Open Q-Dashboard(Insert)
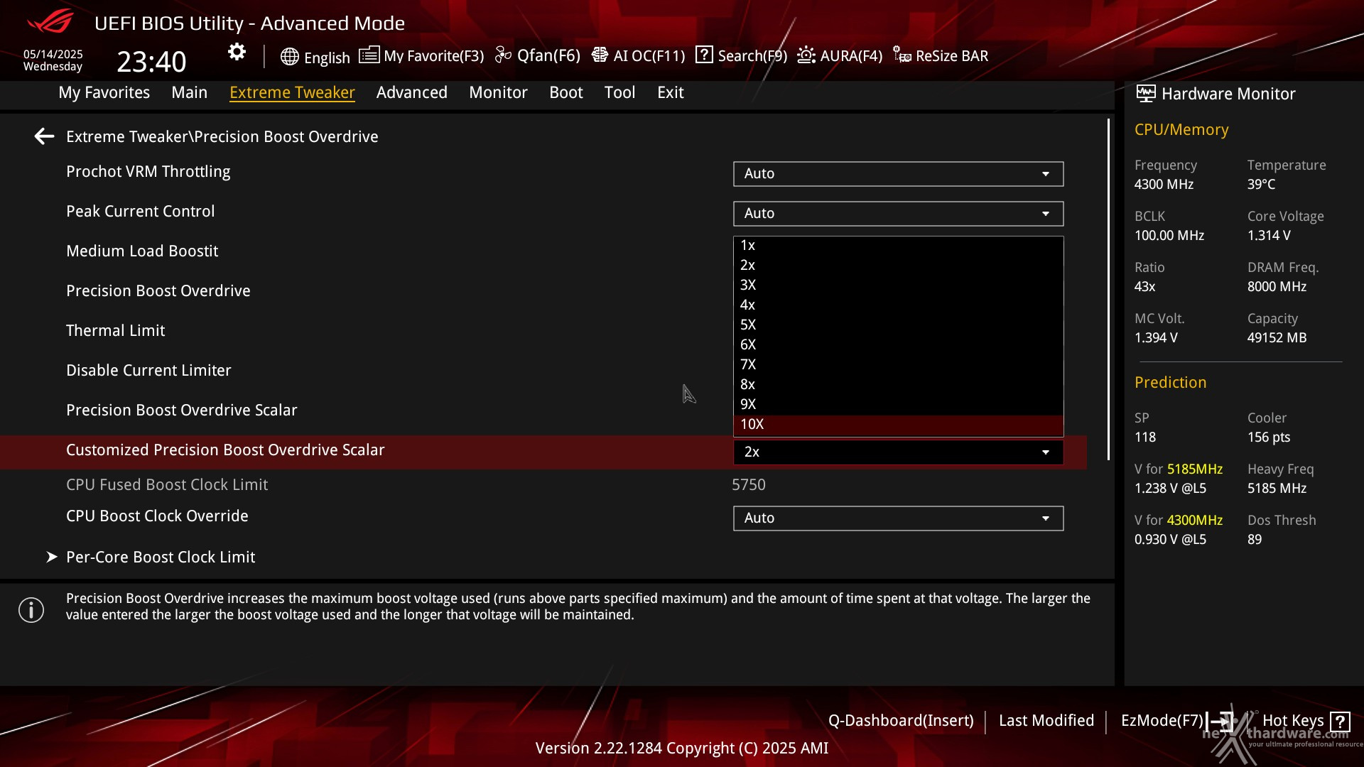Viewport: 1364px width, 767px height. (901, 721)
